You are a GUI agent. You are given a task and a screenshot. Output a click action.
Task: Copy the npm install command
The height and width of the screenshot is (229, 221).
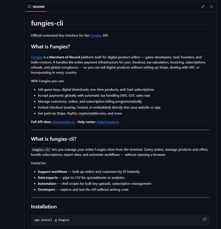[204, 219]
